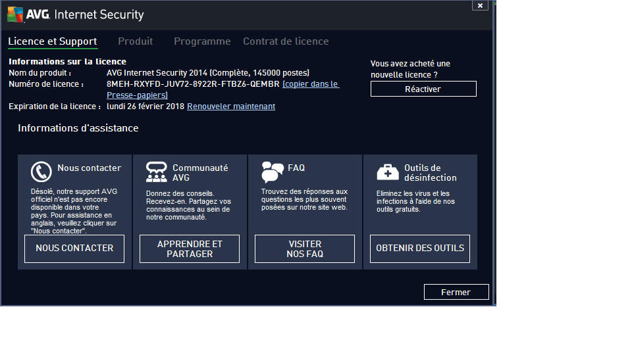Click the Fermer button
Viewport: 632px width, 355px height.
tap(456, 292)
